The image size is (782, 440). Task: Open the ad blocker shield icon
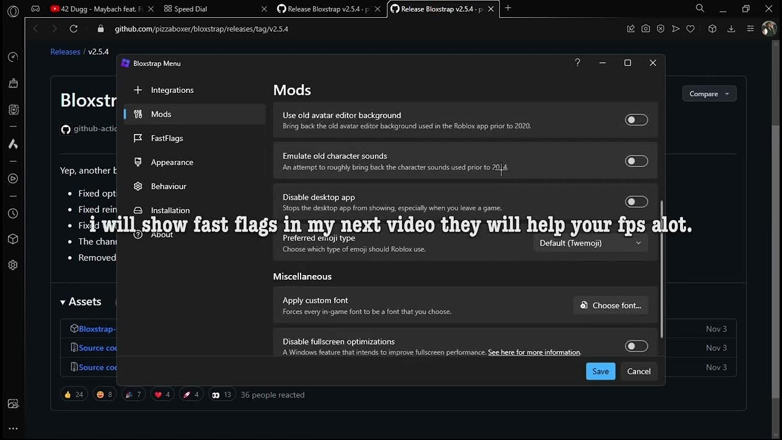[660, 29]
